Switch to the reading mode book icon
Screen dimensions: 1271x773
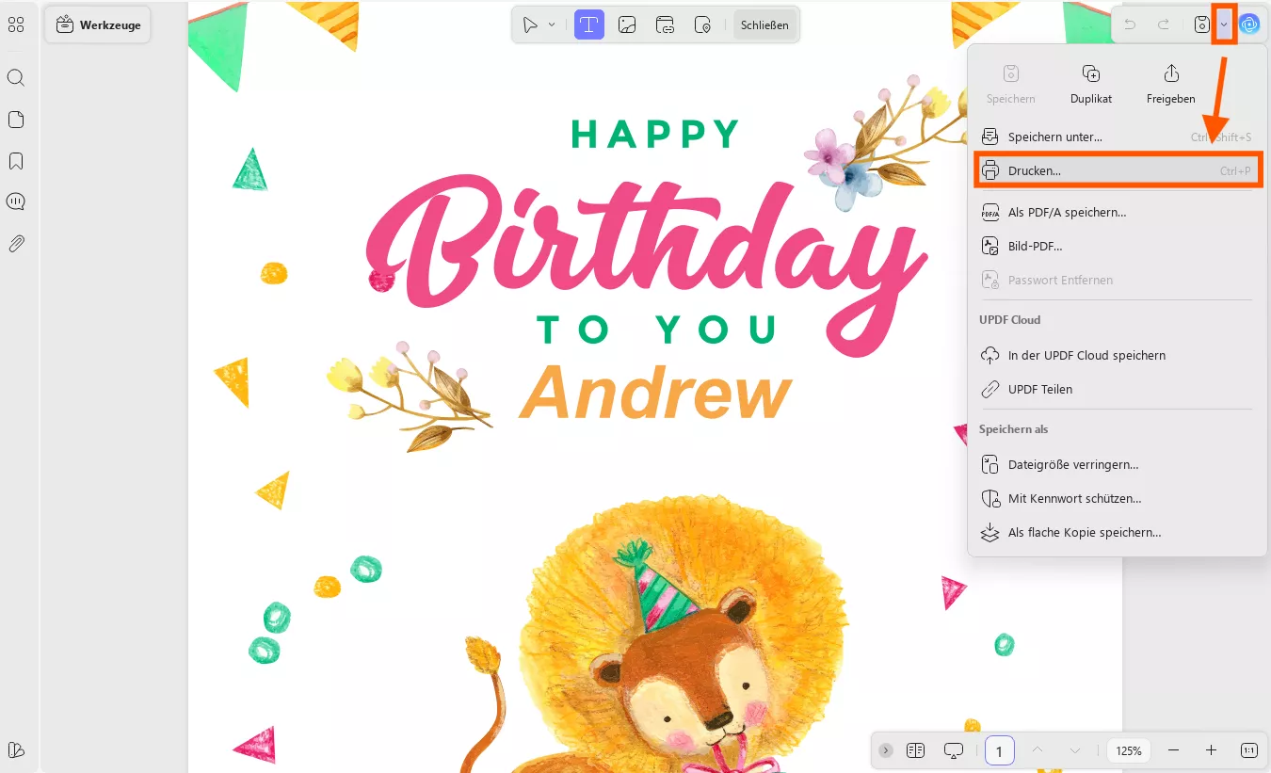click(916, 750)
